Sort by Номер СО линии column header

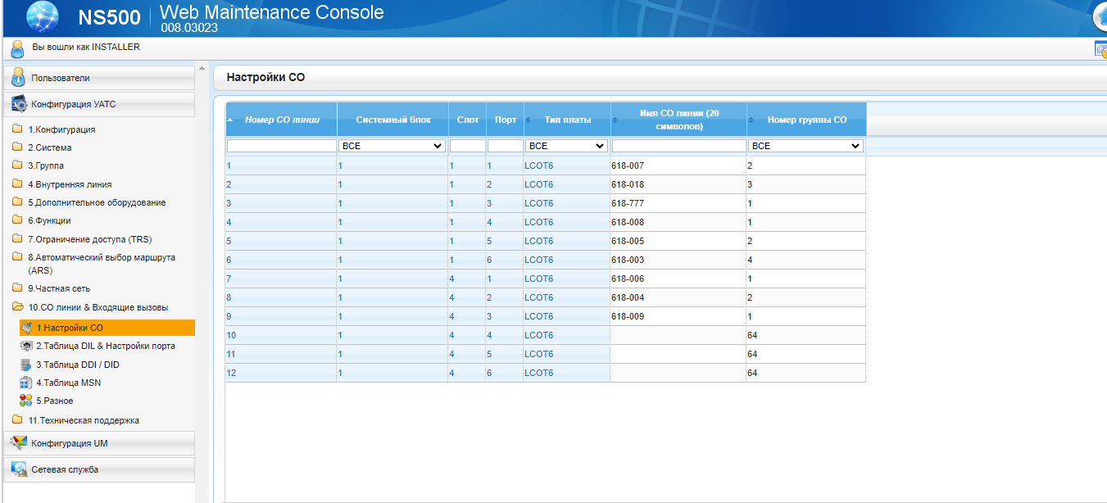pos(281,120)
